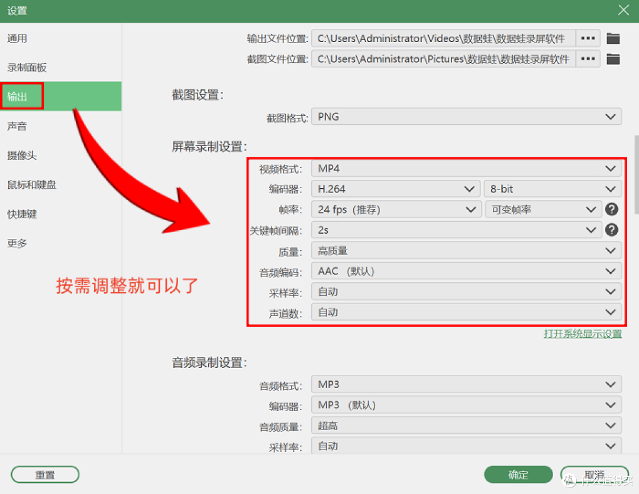Open the channel count (声道数) dropdown

466,312
